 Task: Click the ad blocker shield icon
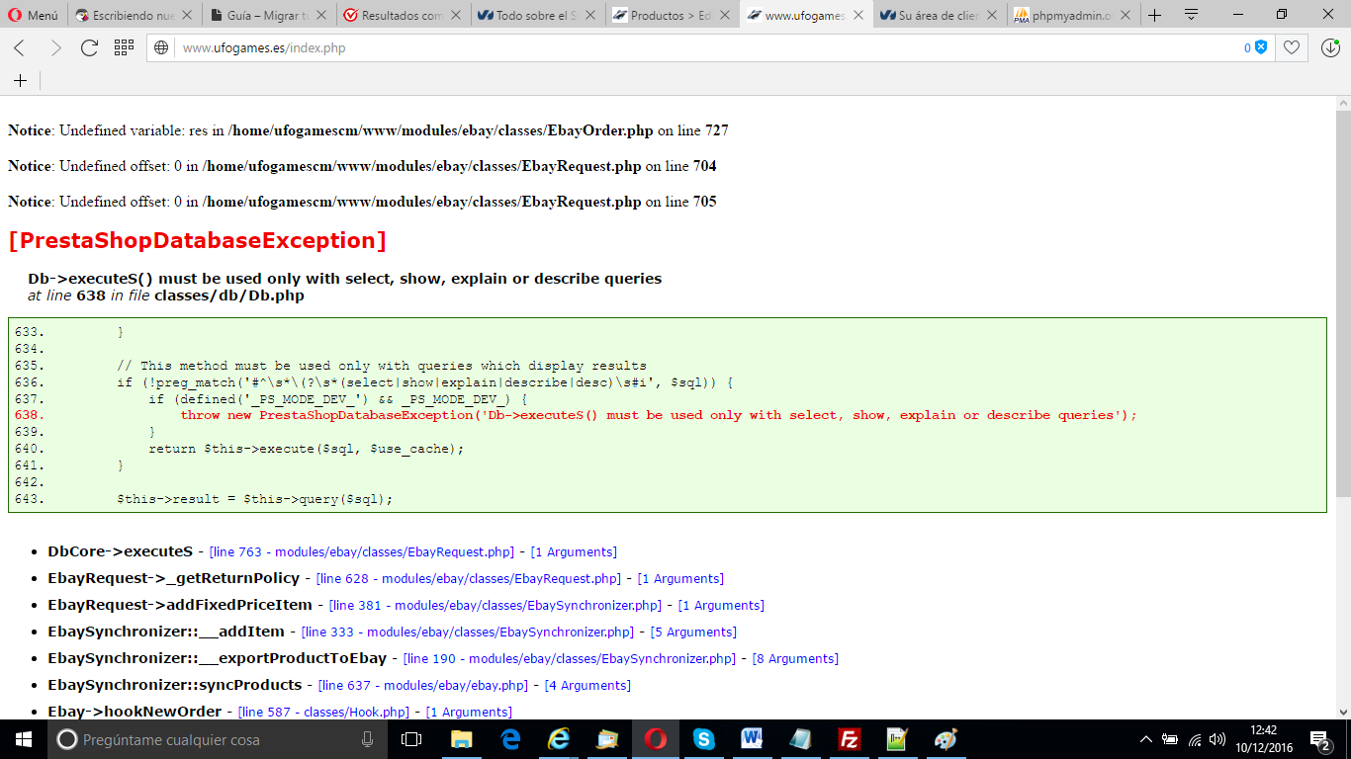[1261, 47]
